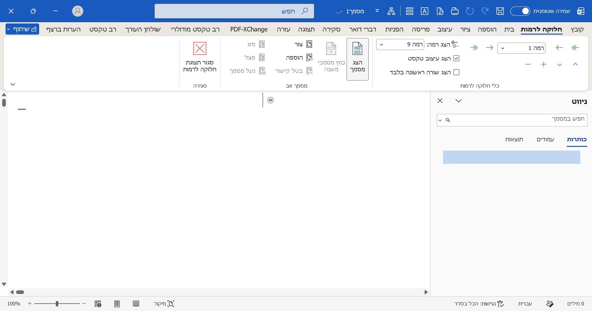Click the הצג מסמך (Show Document) icon
The image size is (592, 311).
coord(357,49)
